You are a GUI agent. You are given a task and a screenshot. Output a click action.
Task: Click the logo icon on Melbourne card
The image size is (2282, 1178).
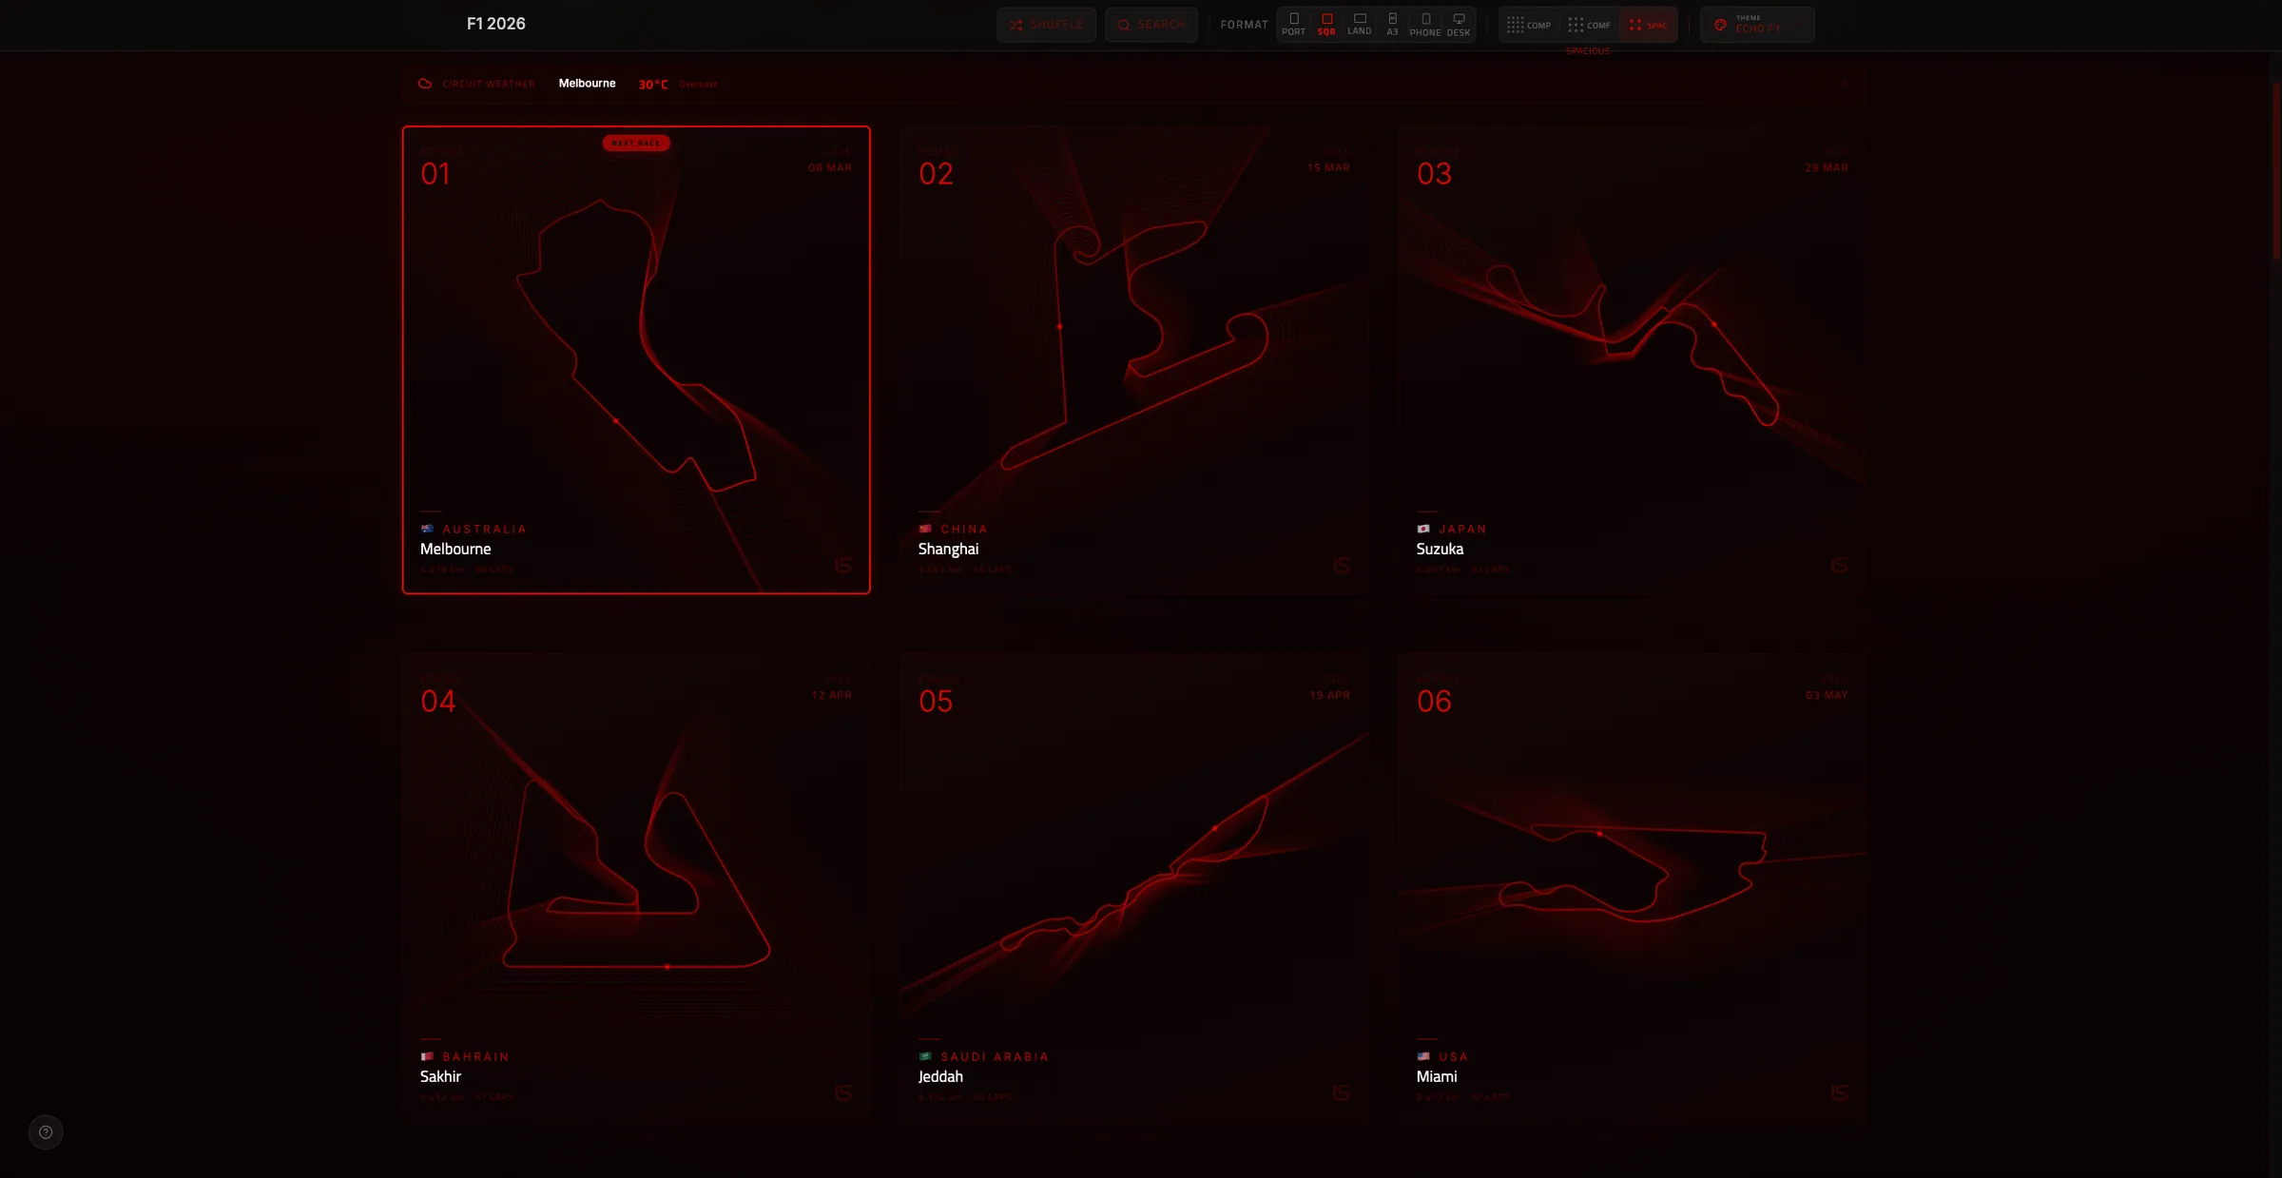coord(843,566)
